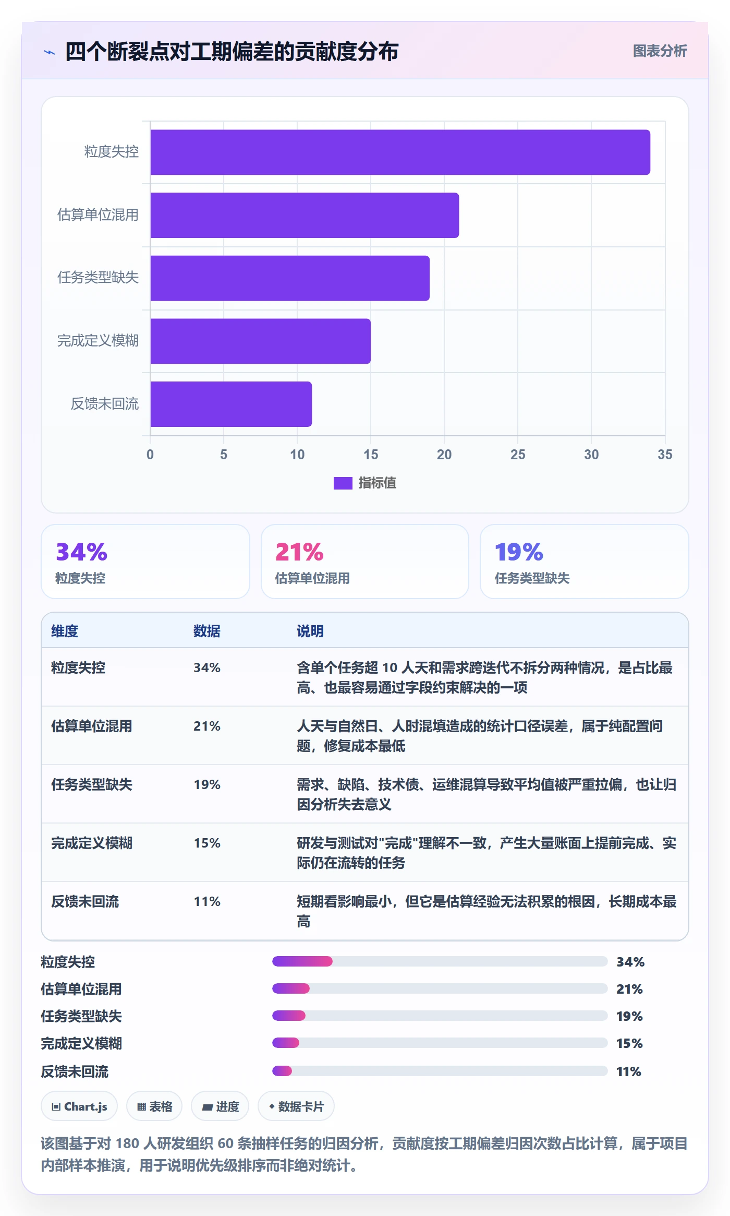Viewport: 730px width, 1216px height.
Task: Click the 图表分析 label in header
Action: (x=660, y=51)
